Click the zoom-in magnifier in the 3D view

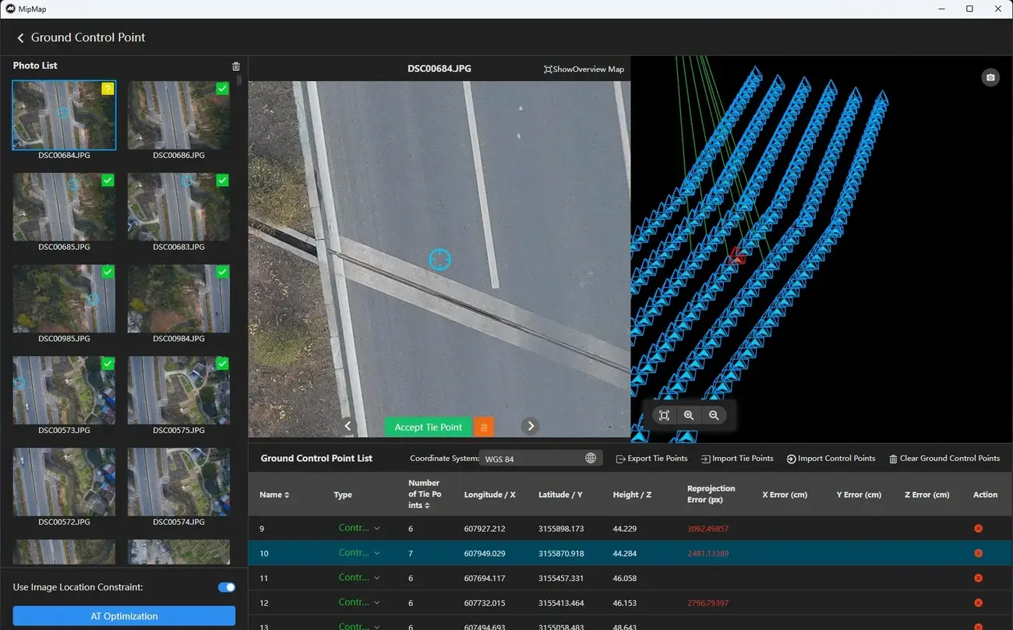[x=689, y=415]
